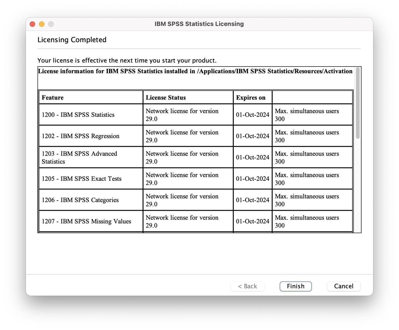Click expiry date in Advanced Statistics row
Screen dimensions: 399x330
(253, 157)
